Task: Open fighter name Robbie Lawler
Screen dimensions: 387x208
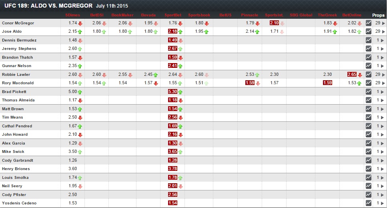Action: (x=16, y=75)
